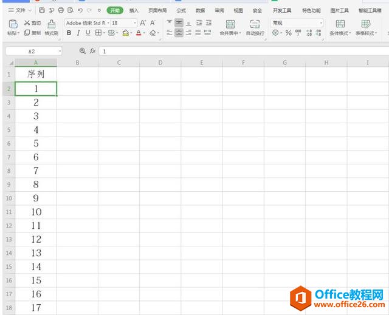Align text to top of cell
Viewport: 389px width, 315px height.
point(169,23)
